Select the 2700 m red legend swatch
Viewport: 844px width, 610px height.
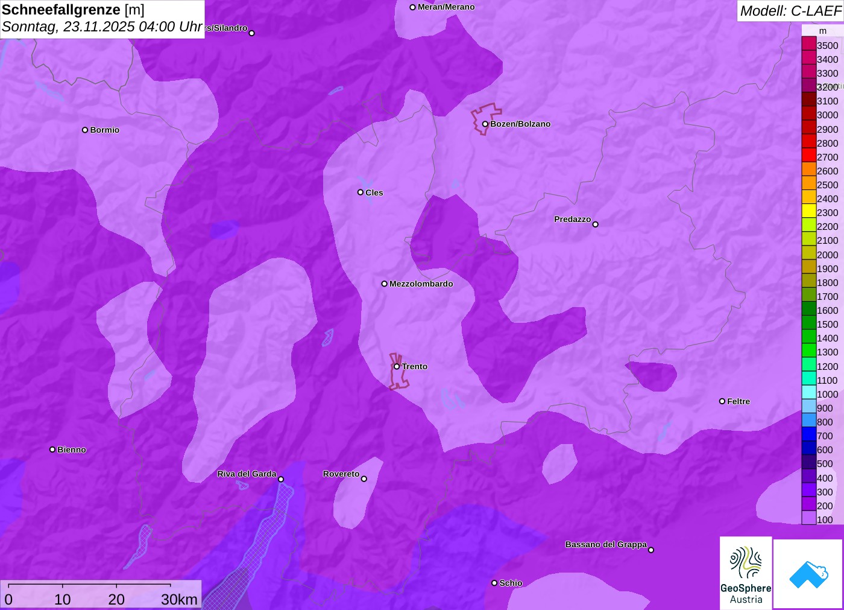pyautogui.click(x=808, y=155)
